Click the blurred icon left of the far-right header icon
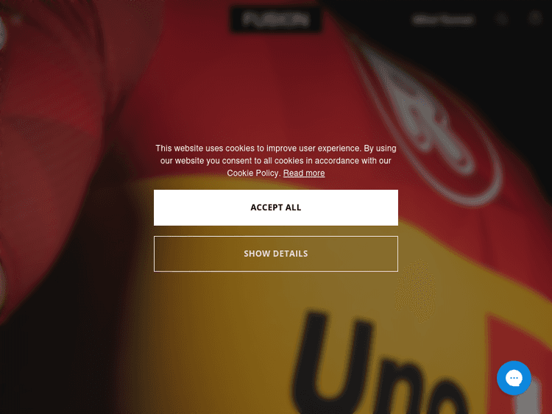552x414 pixels. pyautogui.click(x=502, y=19)
